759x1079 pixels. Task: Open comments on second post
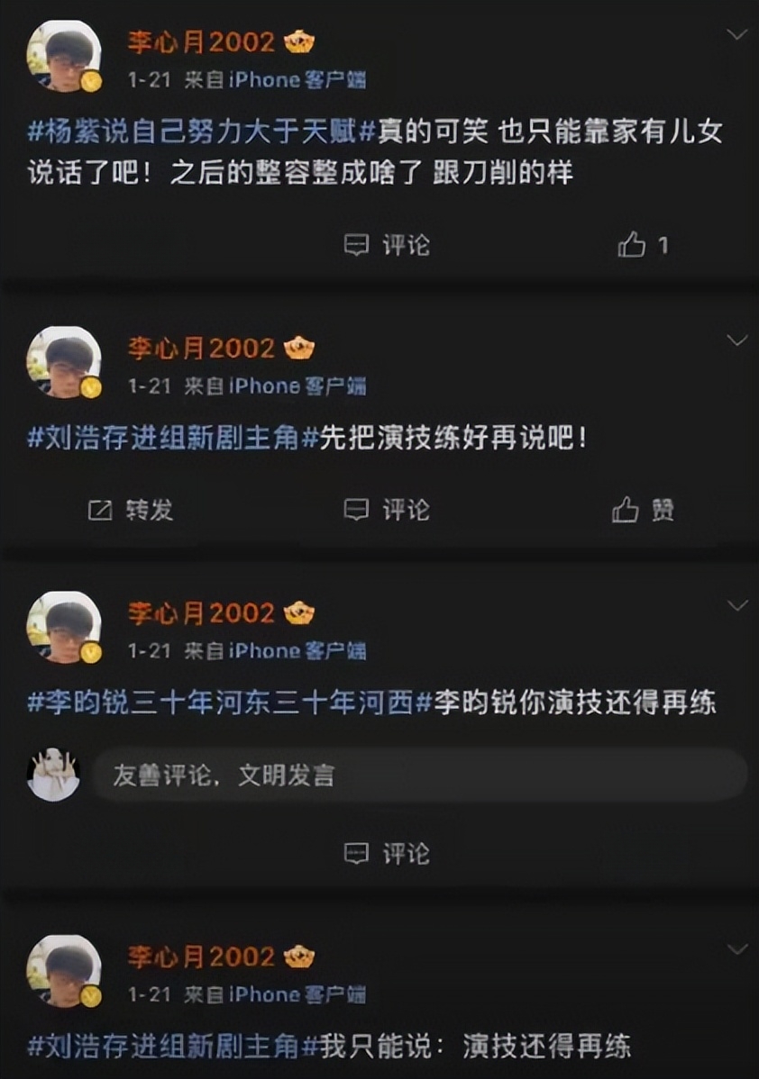387,510
